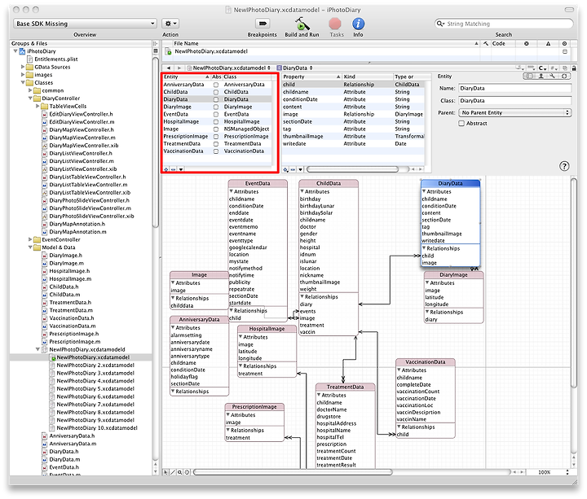
Task: Toggle Abstract checkbox for ChildData row
Action: pos(216,92)
